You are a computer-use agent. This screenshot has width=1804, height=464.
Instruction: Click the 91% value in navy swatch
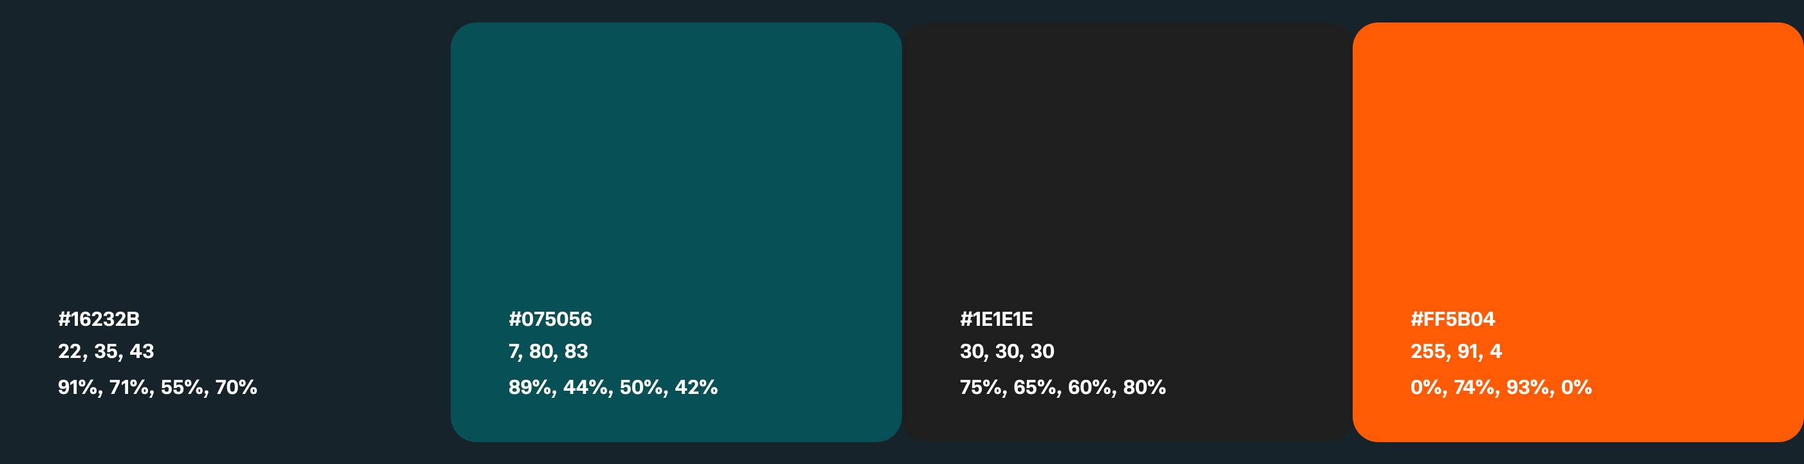79,387
